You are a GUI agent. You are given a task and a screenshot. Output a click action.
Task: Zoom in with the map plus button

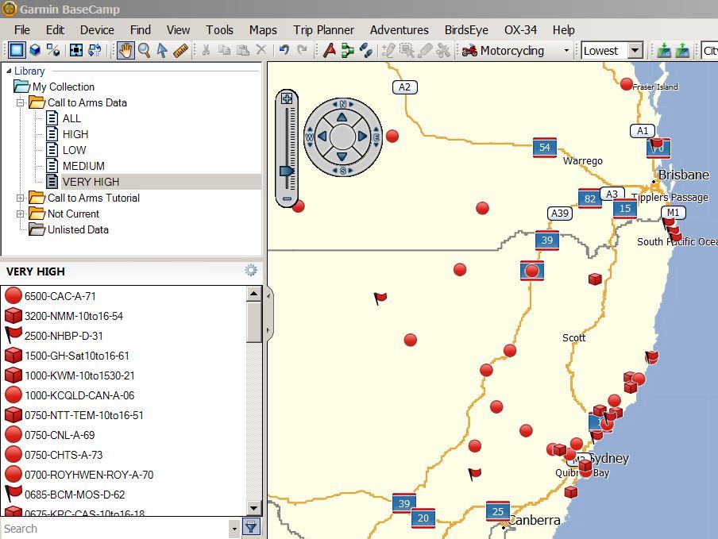click(287, 98)
